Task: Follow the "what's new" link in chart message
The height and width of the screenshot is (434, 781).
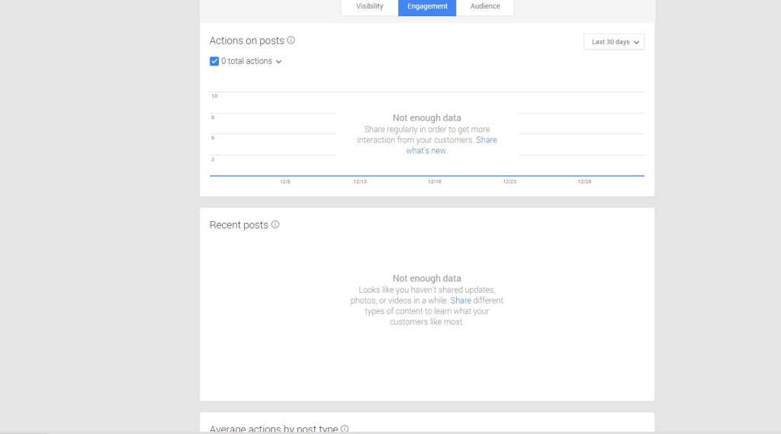Action: [x=426, y=151]
